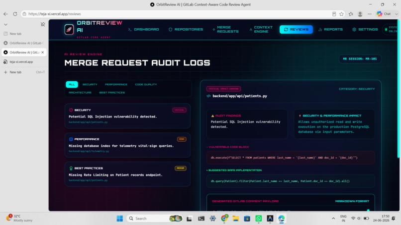Open the Task View icon in taskbar
The width and height of the screenshot is (401, 225).
[189, 219]
